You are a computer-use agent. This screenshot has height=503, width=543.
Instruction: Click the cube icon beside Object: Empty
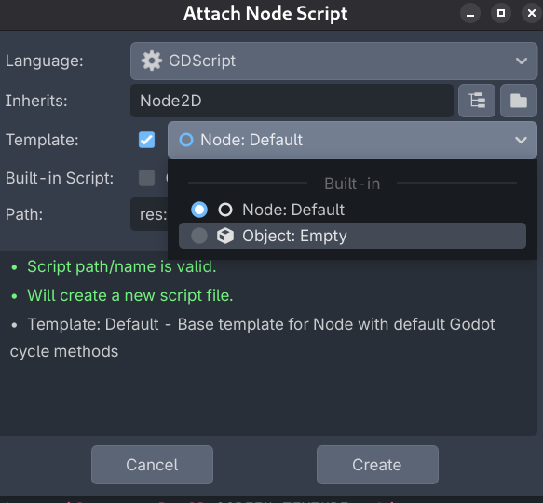pos(225,236)
